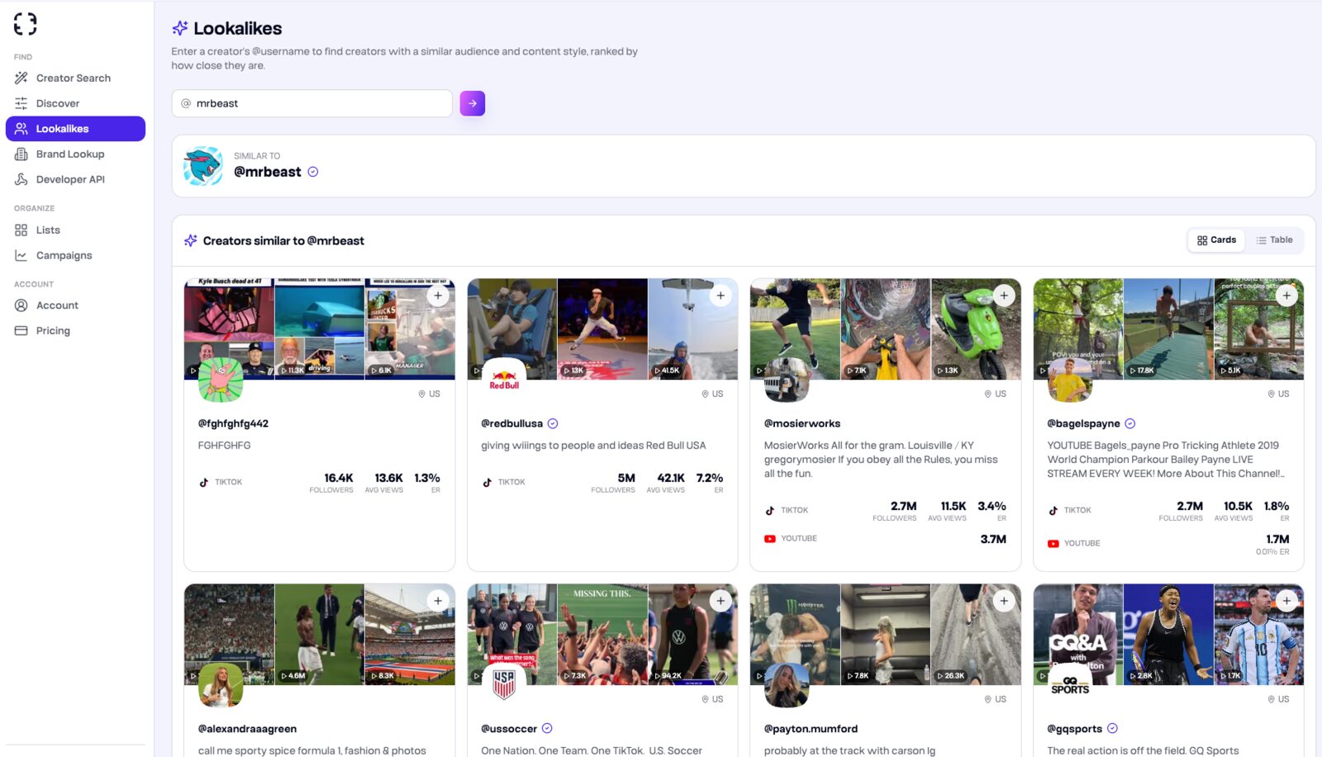Click the 7.2% ER value
The image size is (1322, 757).
(710, 478)
